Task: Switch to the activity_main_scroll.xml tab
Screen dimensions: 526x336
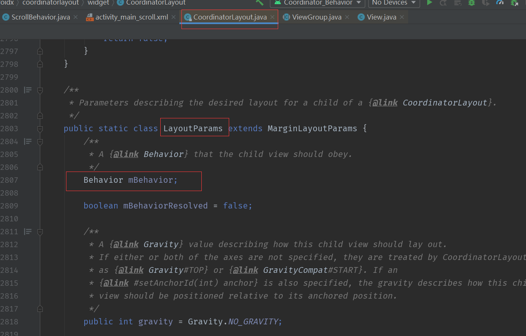Action: (132, 17)
